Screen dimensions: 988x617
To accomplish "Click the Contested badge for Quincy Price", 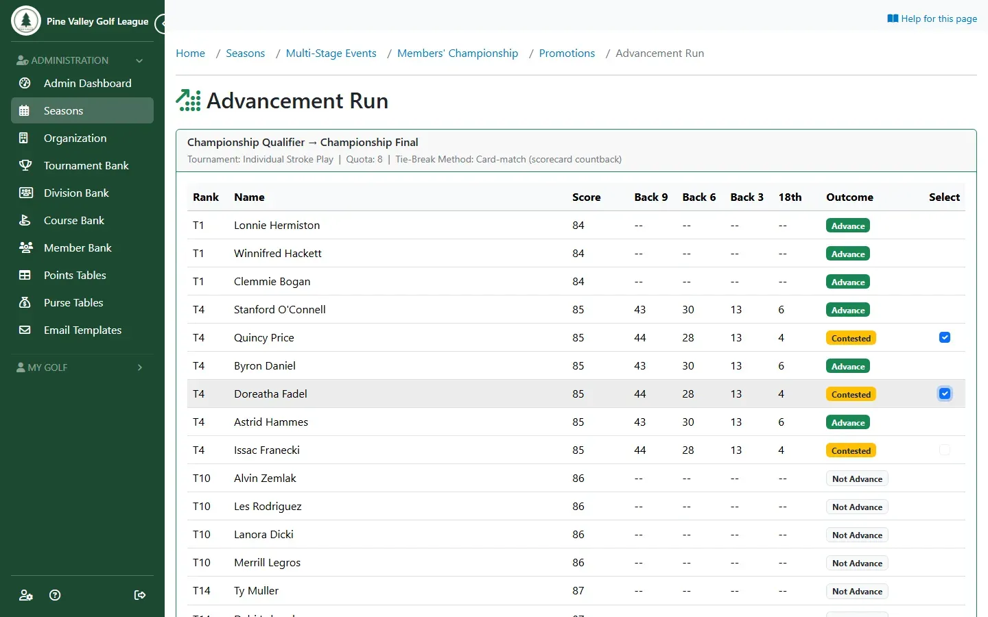I will pos(851,338).
